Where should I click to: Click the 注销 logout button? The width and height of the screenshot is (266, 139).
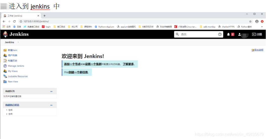point(257,34)
